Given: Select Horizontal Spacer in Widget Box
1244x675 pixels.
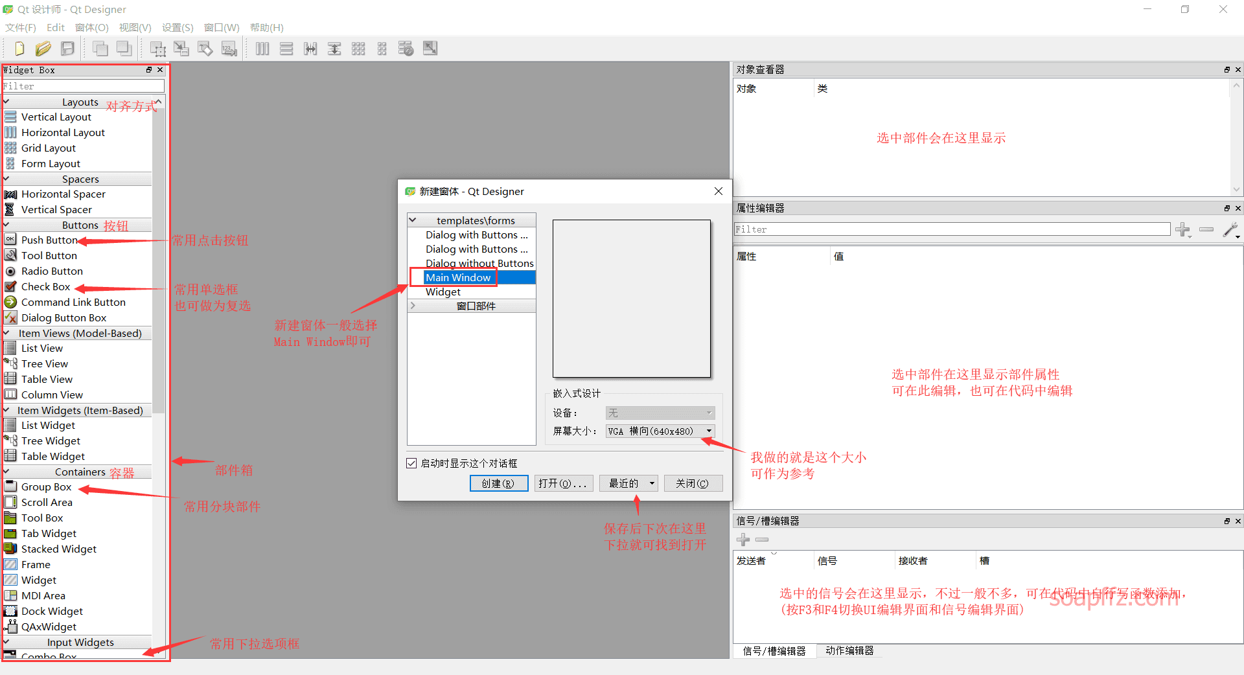Looking at the screenshot, I should [x=63, y=194].
